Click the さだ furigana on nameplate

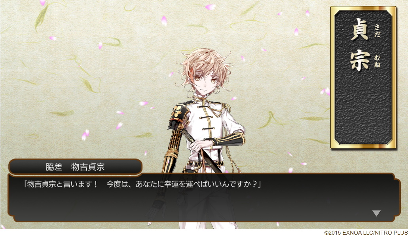(x=377, y=31)
